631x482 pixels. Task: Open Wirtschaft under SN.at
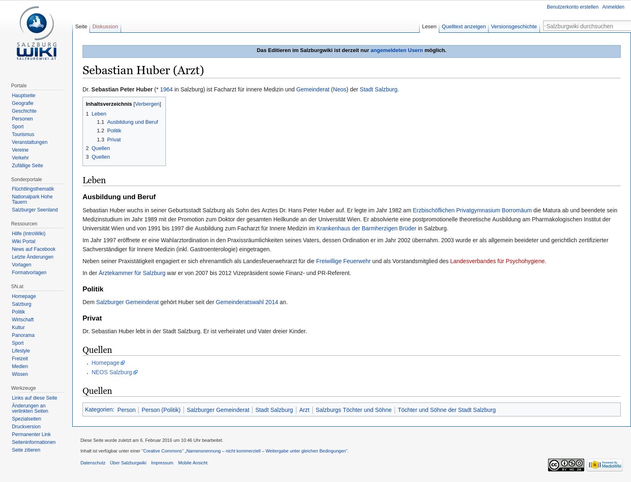23,320
